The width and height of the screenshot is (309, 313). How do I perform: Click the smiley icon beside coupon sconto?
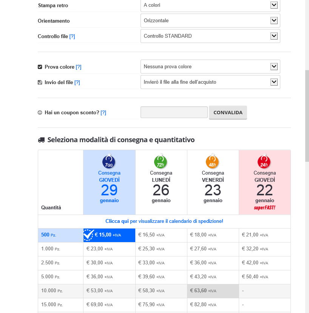tap(40, 112)
